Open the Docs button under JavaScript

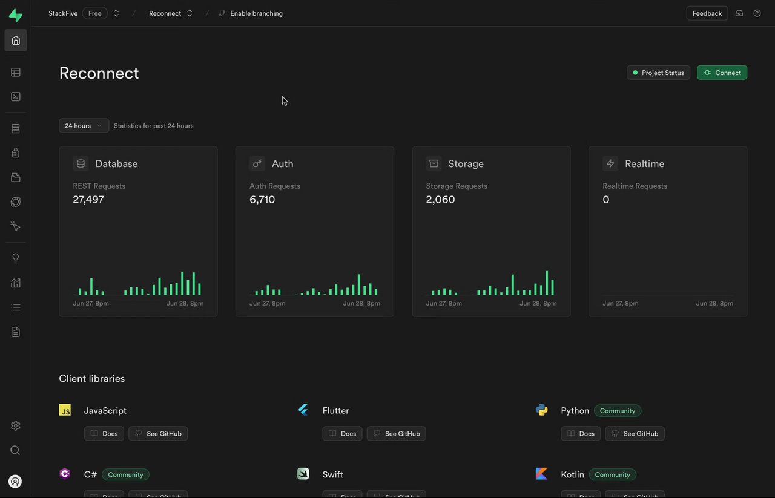(x=104, y=433)
